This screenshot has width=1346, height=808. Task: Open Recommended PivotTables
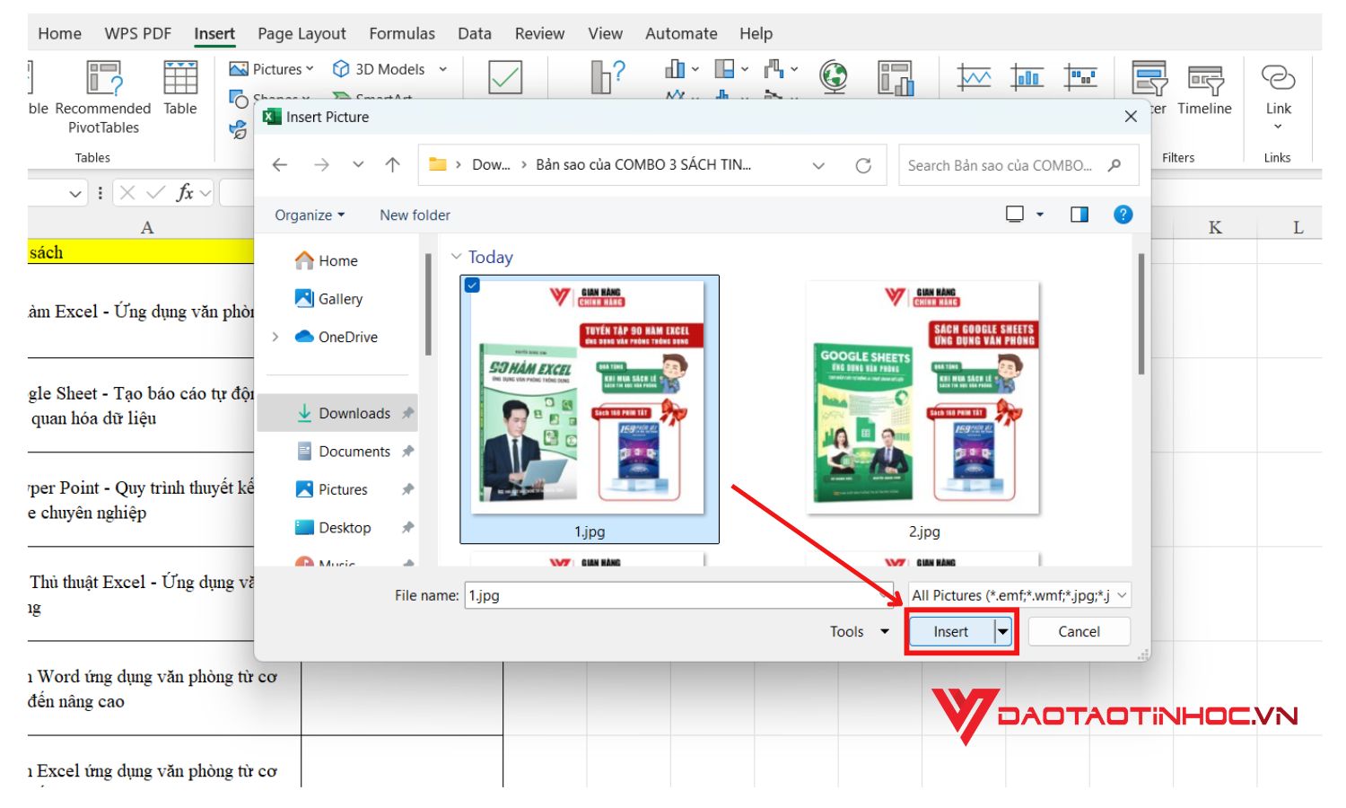pyautogui.click(x=103, y=90)
